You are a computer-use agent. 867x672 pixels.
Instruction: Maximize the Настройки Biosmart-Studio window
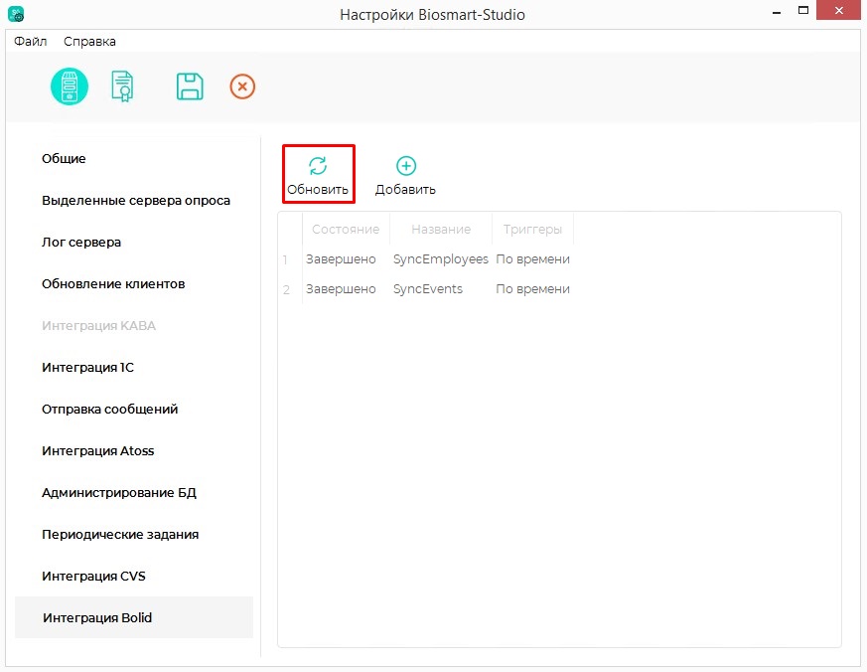[803, 11]
